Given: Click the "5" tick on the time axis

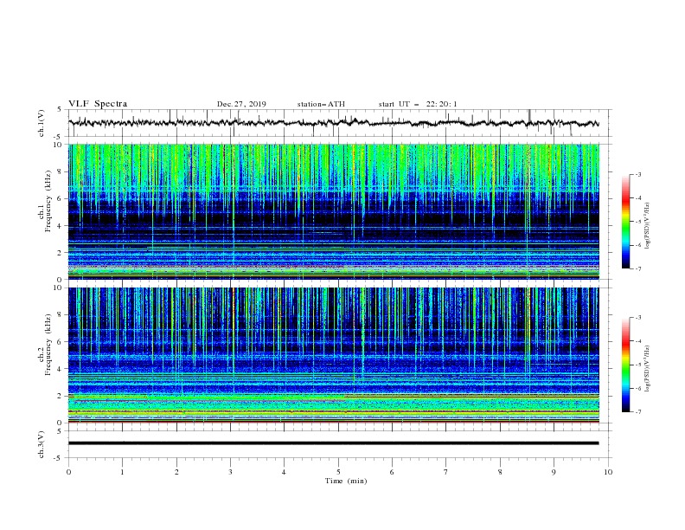Looking at the screenshot, I should [338, 472].
